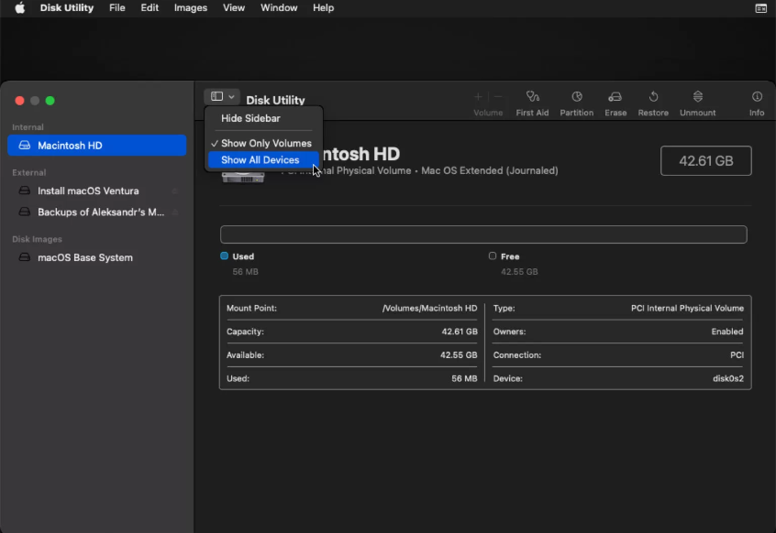Choose Show All Devices in the menu
Image resolution: width=776 pixels, height=533 pixels.
click(x=260, y=160)
